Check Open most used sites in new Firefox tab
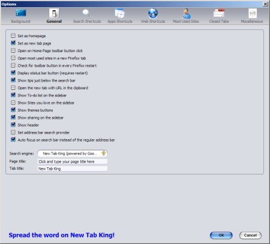 (13, 58)
